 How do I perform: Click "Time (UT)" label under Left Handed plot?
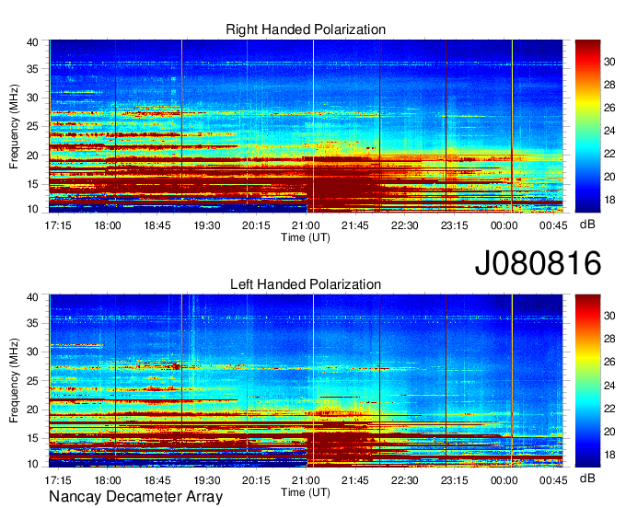(306, 492)
